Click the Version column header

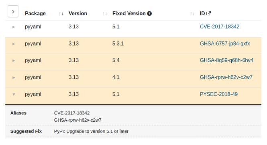click(78, 13)
